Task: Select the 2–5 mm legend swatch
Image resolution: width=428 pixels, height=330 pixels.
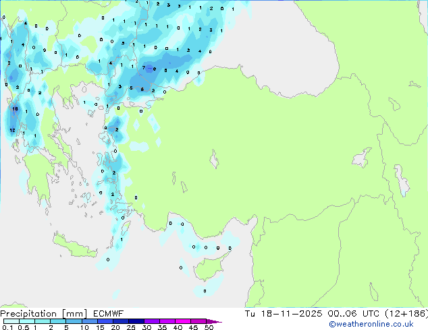Action: click(x=58, y=321)
